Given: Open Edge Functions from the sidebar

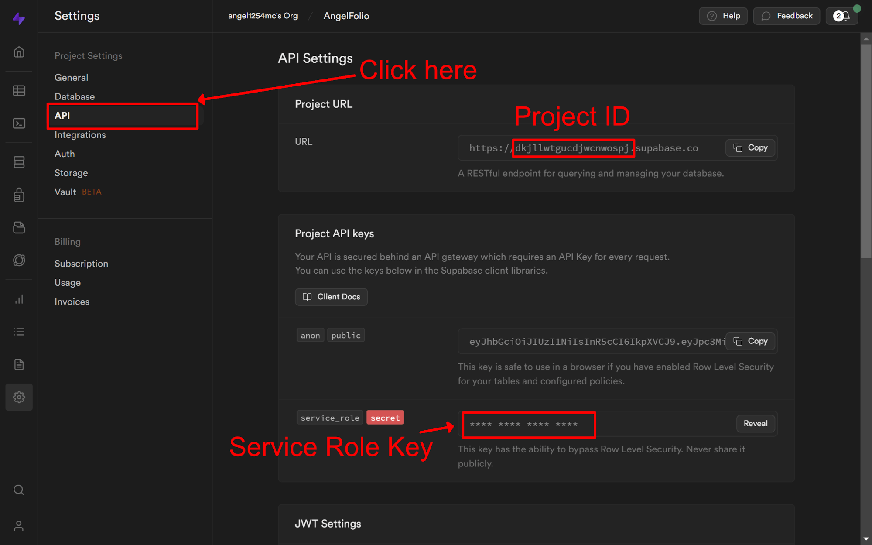Looking at the screenshot, I should (19, 260).
